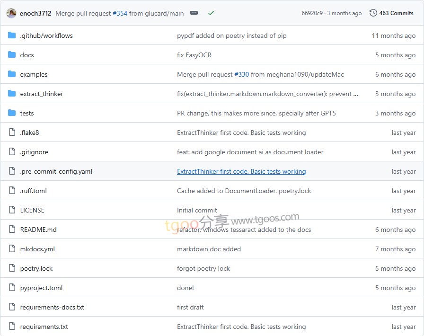
Task: Expand commit message ellipsis button
Action: 194,13
